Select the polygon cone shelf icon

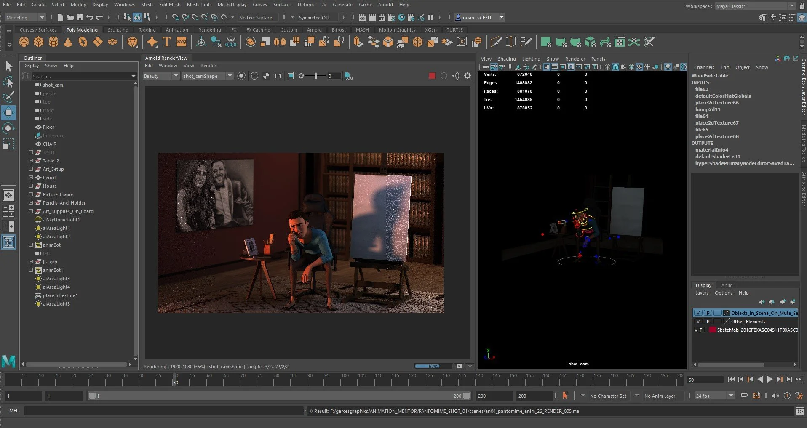tap(68, 42)
